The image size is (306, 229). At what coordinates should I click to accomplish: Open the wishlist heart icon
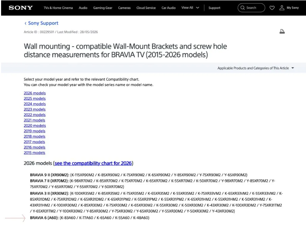[272, 8]
